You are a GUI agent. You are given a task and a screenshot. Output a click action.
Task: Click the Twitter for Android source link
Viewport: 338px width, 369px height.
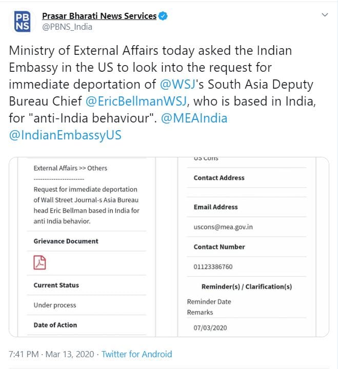[x=136, y=354]
